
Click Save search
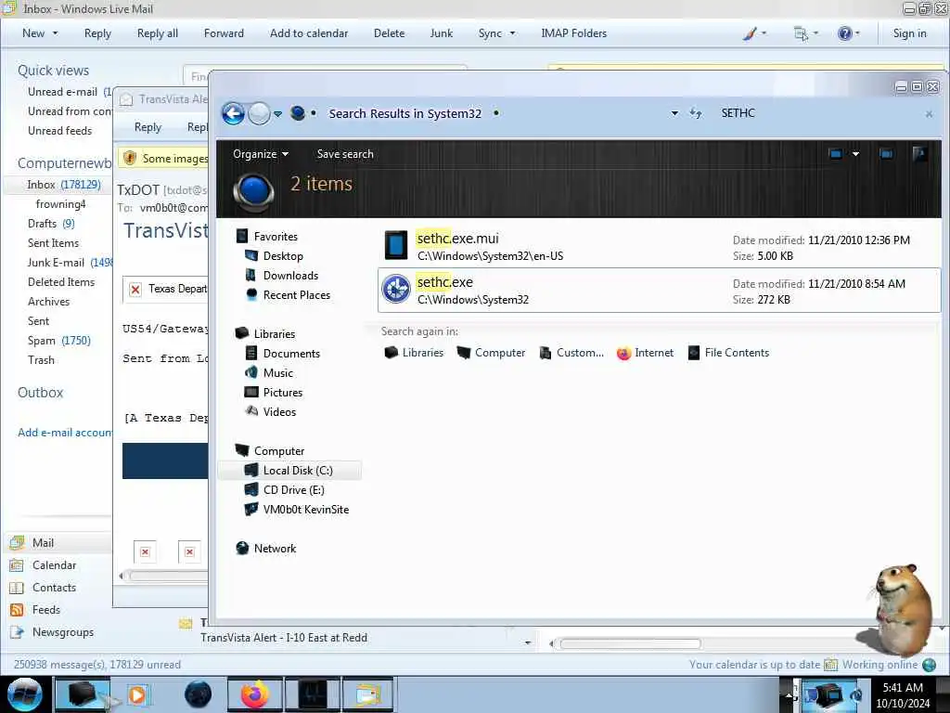pos(345,154)
